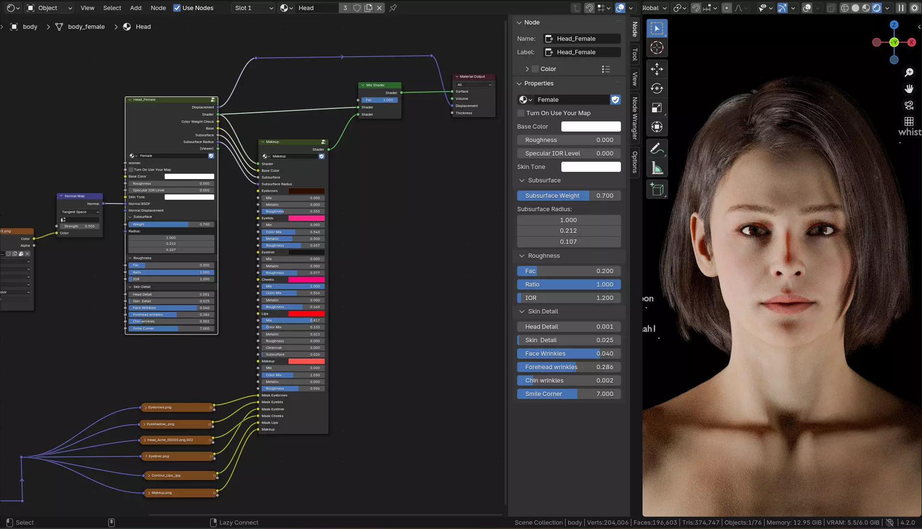Toggle fake user shield for Female group
The height and width of the screenshot is (529, 922).
click(x=615, y=99)
